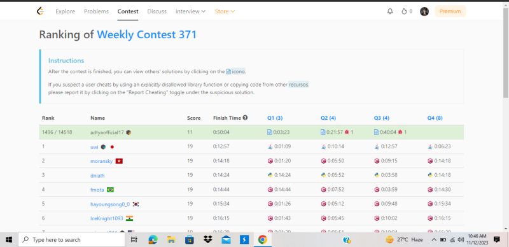Click the icon link in the instructions
The image size is (509, 247).
pos(235,71)
